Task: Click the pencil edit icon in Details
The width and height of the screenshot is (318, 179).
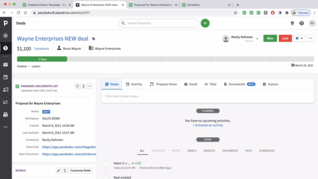Action: 59,170
